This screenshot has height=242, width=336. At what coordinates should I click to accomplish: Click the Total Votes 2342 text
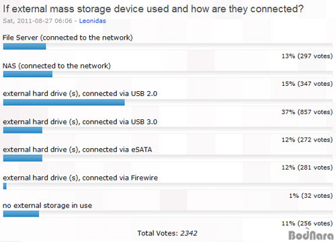[x=167, y=233]
